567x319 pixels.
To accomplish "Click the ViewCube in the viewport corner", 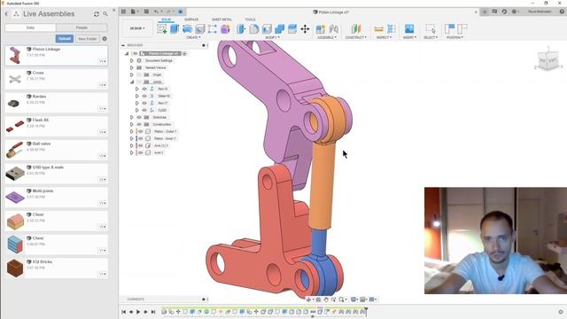I will coord(548,61).
